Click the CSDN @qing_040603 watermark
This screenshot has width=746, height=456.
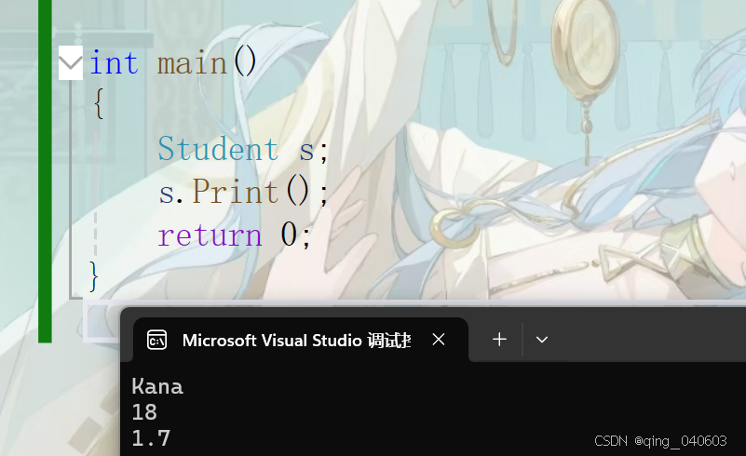(660, 441)
